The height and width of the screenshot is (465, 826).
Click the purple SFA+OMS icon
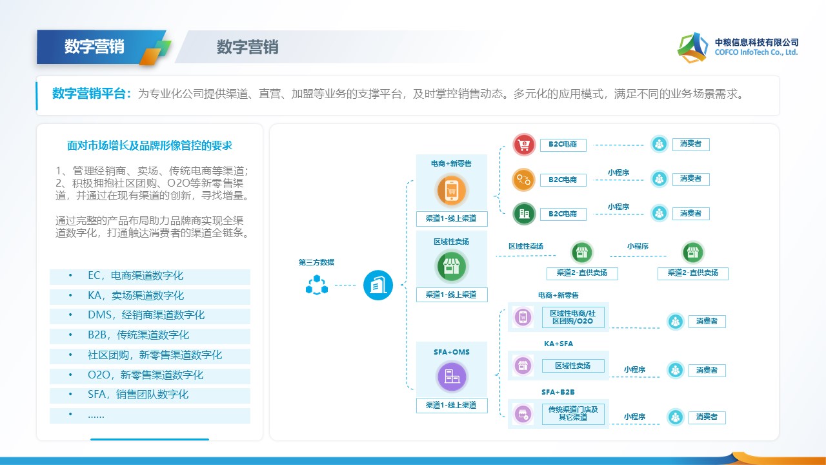pyautogui.click(x=451, y=377)
